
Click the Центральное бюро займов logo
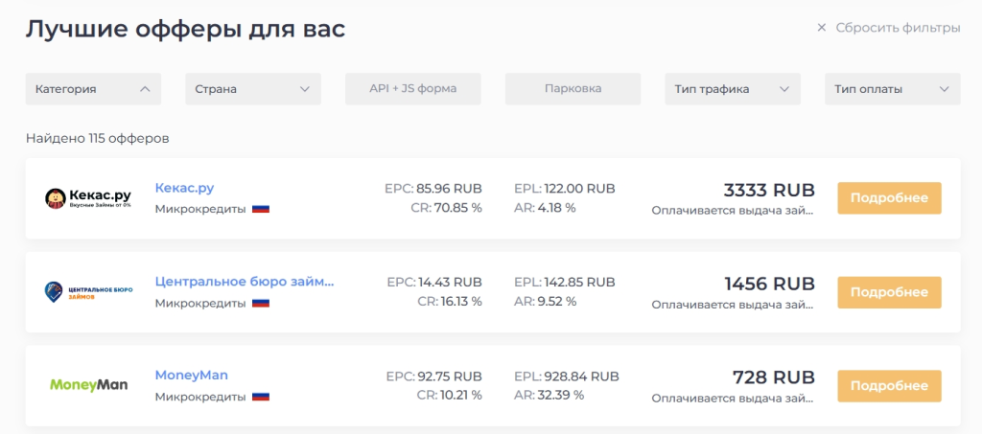click(88, 292)
